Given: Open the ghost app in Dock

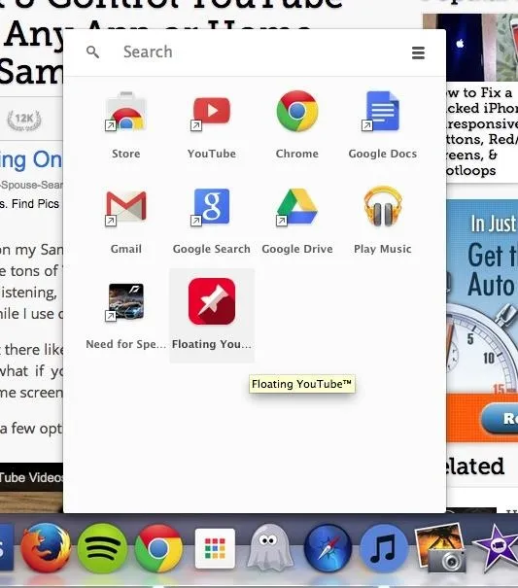Looking at the screenshot, I should coord(269,548).
